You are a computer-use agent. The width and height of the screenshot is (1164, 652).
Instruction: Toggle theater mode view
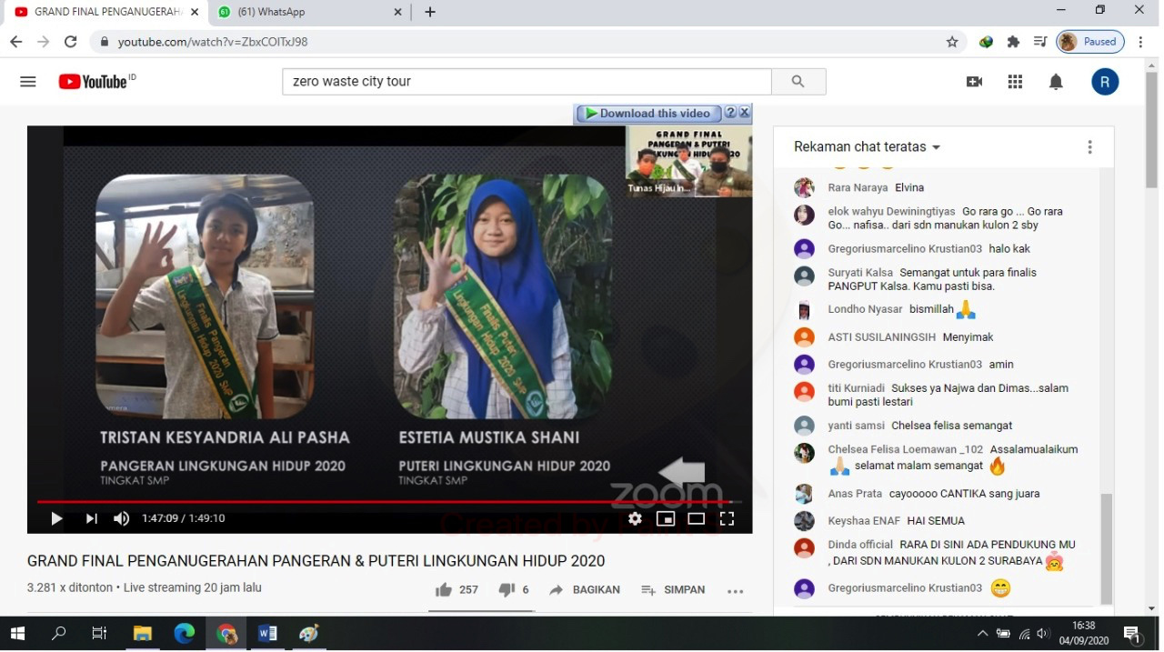pyautogui.click(x=697, y=518)
